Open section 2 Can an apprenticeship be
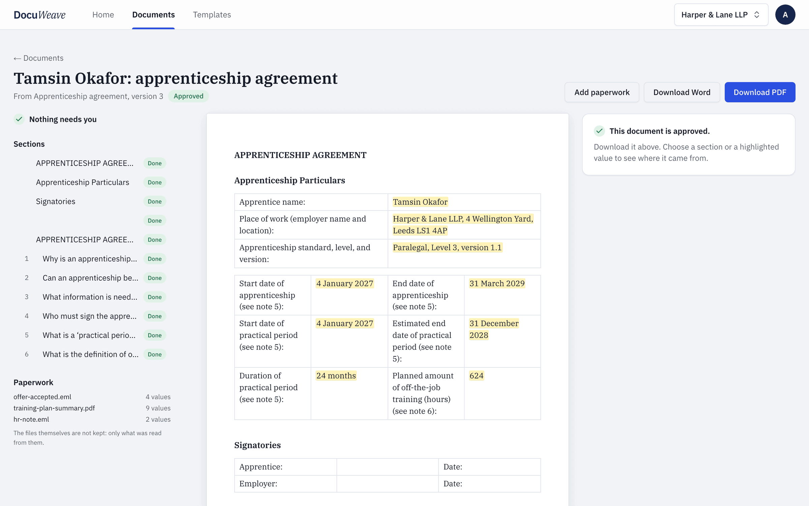 click(90, 278)
